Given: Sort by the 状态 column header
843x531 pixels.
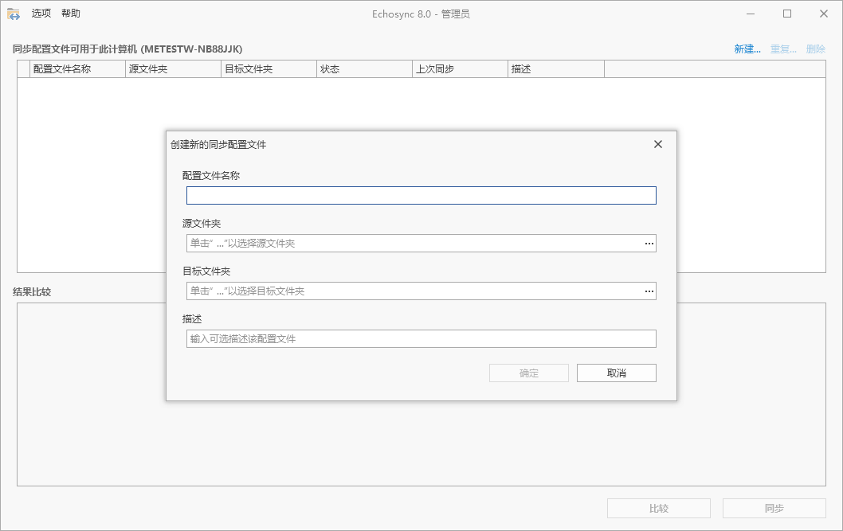Looking at the screenshot, I should tap(363, 68).
